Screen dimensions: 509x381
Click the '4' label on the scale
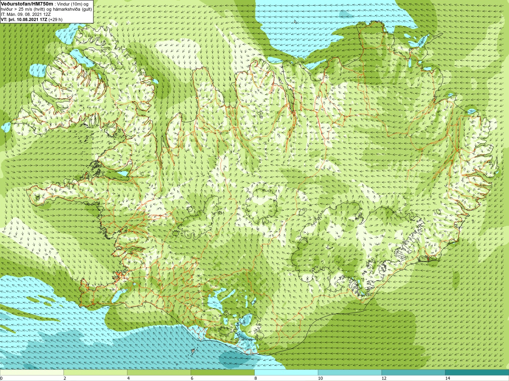[128, 378]
